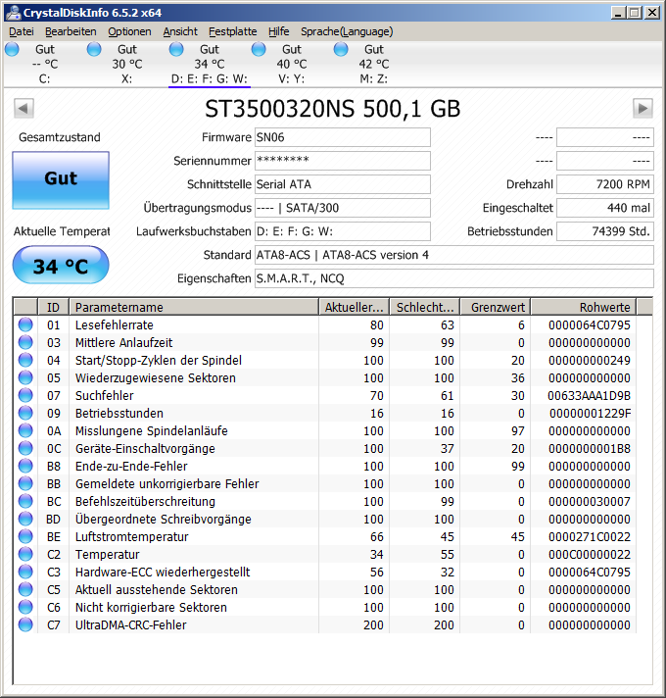The image size is (666, 698).
Task: Select the drive C: status orb
Action: point(12,49)
